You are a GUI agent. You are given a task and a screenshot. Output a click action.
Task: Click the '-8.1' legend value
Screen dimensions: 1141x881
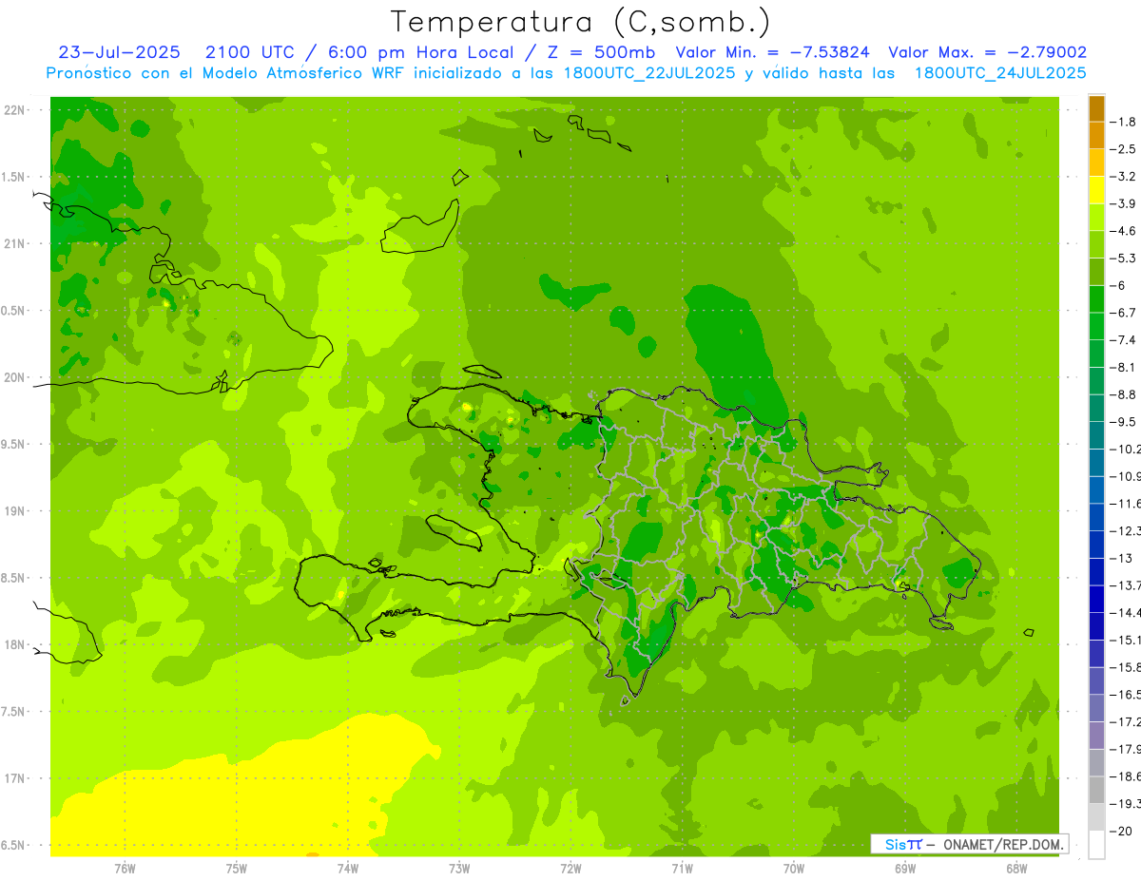[1123, 367]
